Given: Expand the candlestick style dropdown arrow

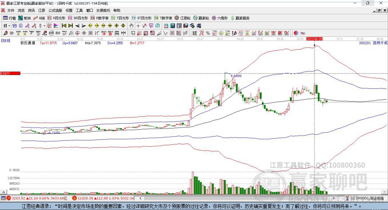Looking at the screenshot, I should pyautogui.click(x=44, y=26).
